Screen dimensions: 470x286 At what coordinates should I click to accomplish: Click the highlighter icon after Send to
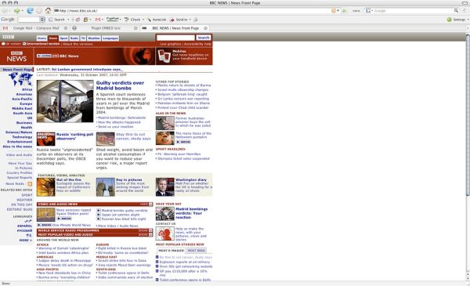pos(195,20)
